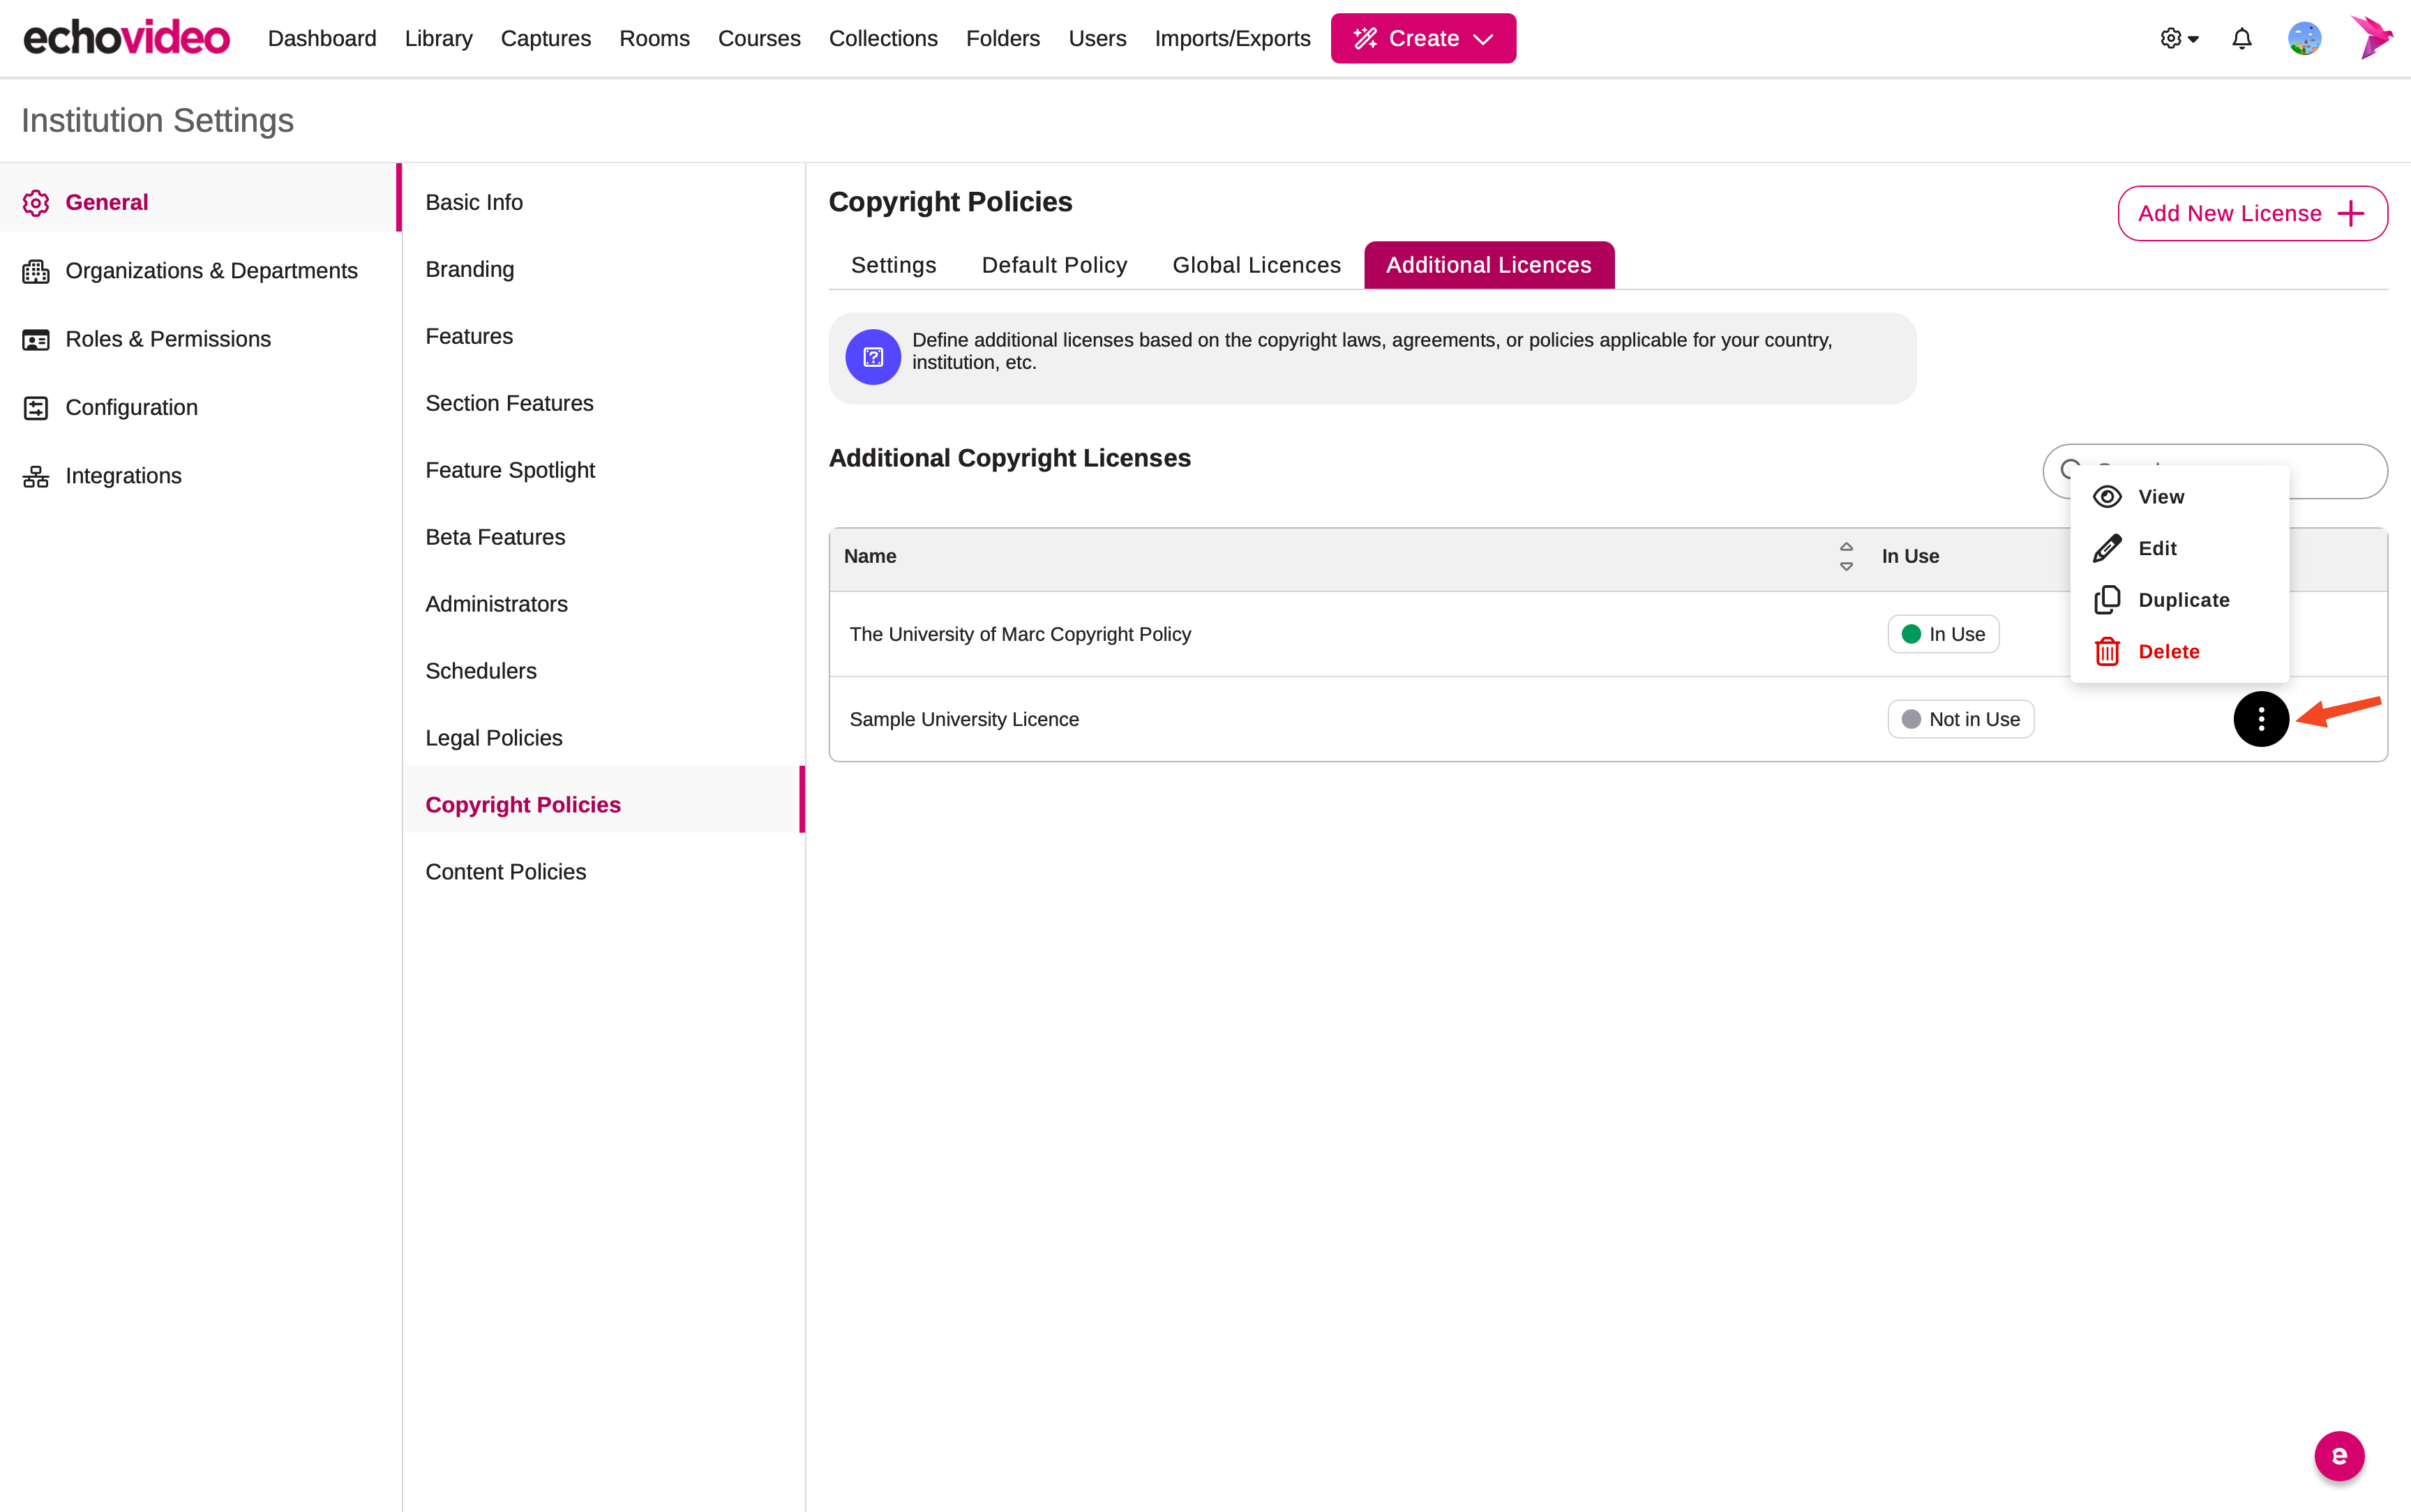This screenshot has width=2411, height=1512.
Task: Click the Integrations network icon
Action: 36,477
